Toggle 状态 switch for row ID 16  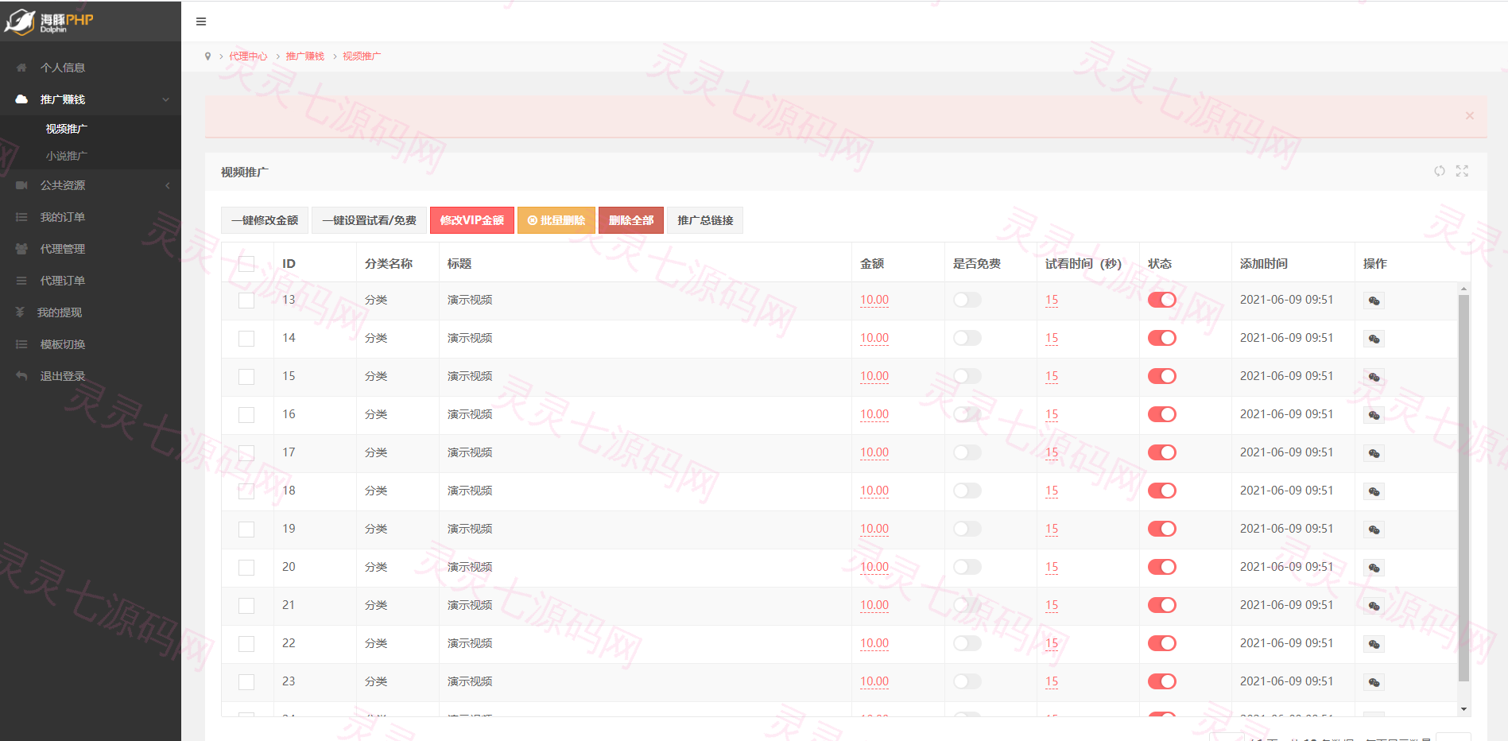tap(1161, 414)
